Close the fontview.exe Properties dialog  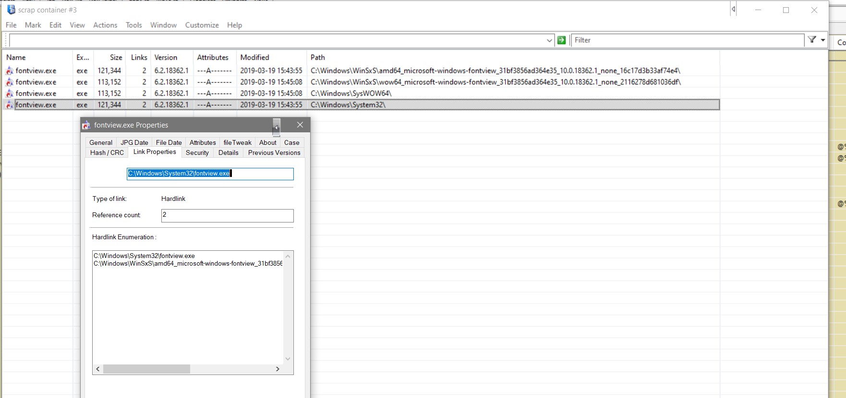300,125
